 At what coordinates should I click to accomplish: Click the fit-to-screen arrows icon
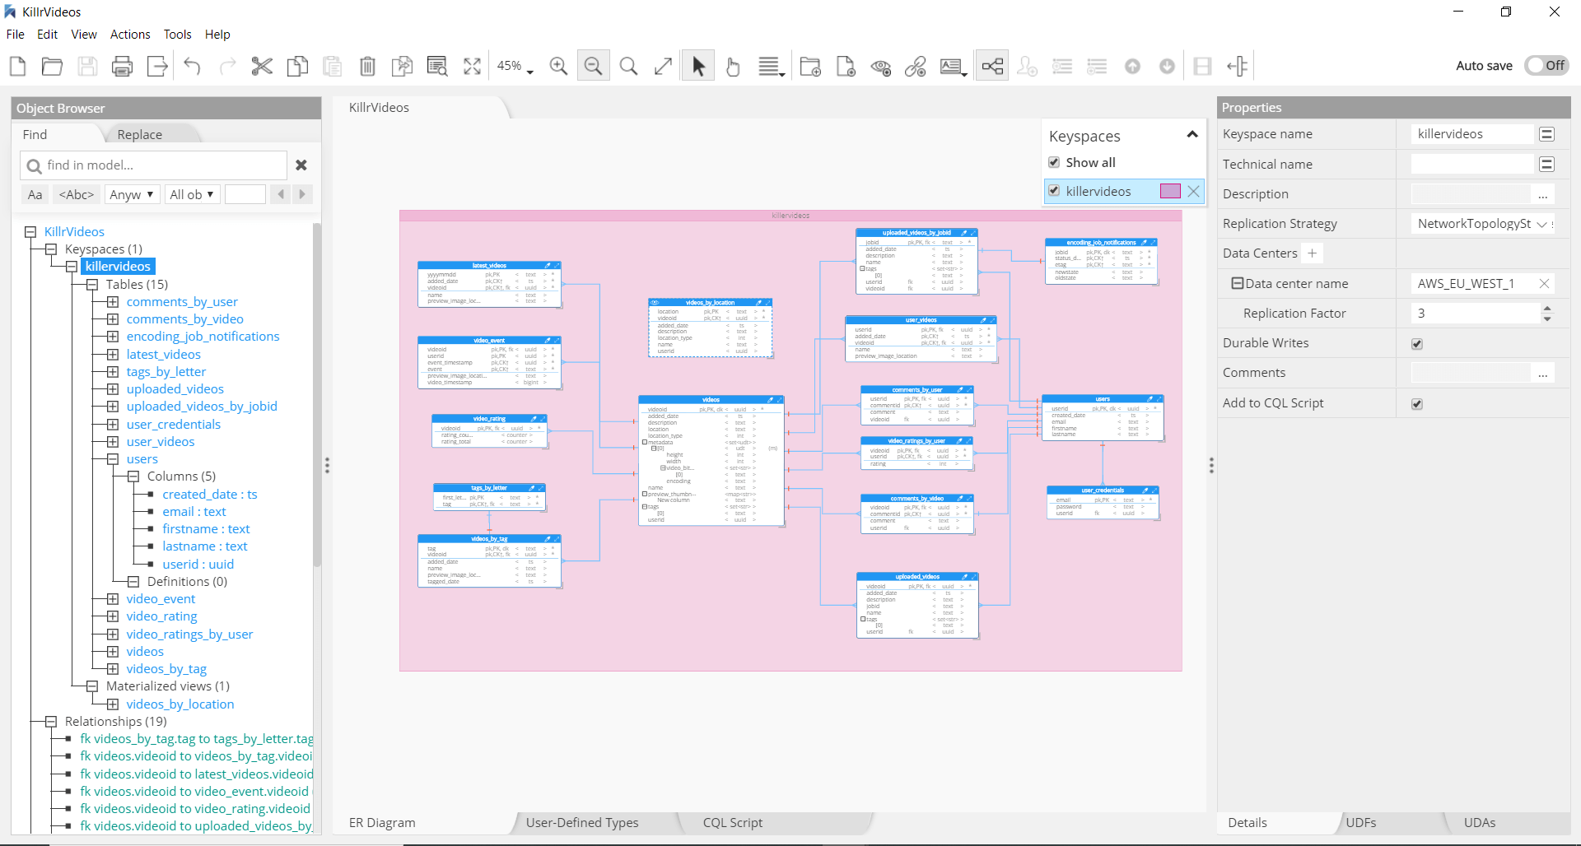tap(472, 67)
